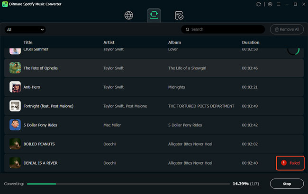Switch to the converting list tab
The width and height of the screenshot is (308, 194).
(154, 15)
